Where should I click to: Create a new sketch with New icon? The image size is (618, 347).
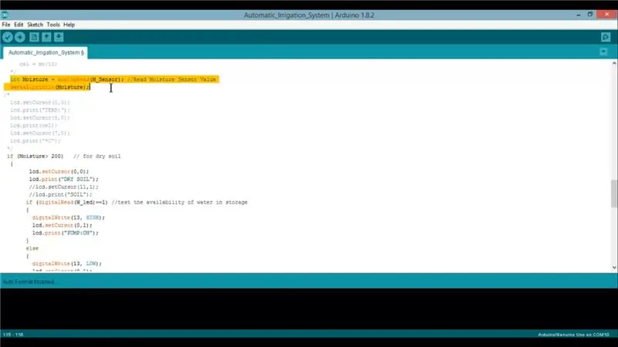point(34,37)
